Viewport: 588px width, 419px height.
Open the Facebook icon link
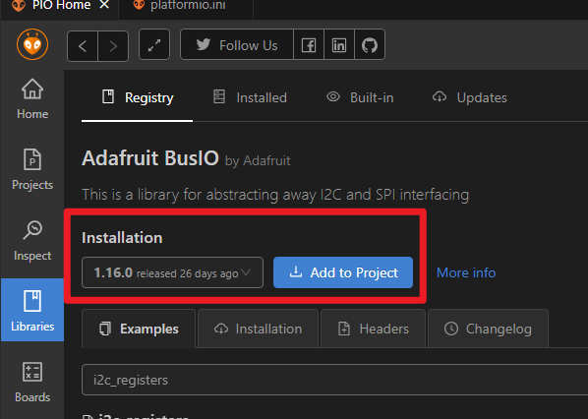point(309,44)
